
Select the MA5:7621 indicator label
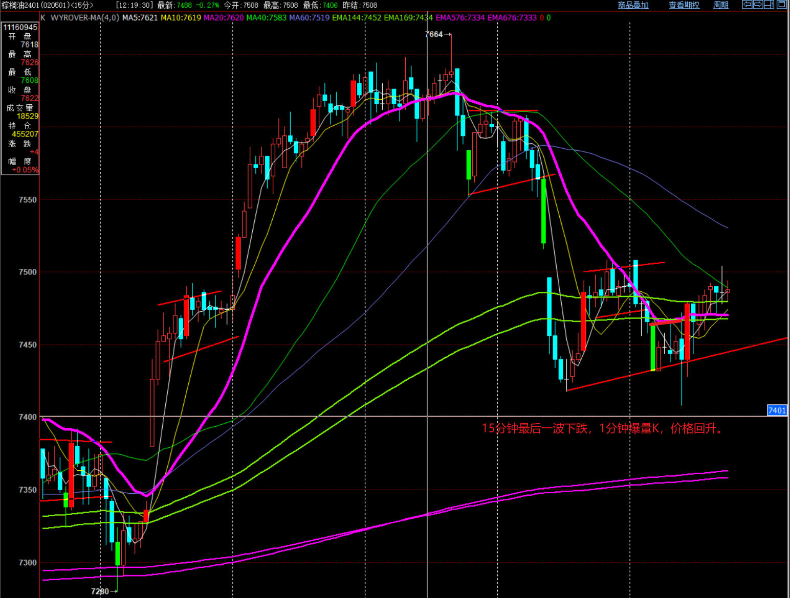[x=140, y=18]
